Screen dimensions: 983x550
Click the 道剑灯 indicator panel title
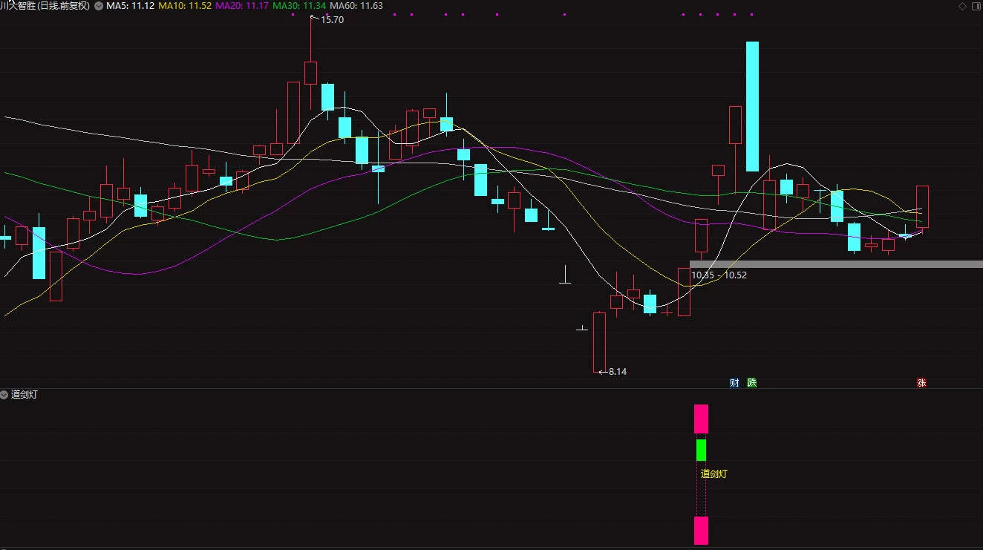(25, 394)
